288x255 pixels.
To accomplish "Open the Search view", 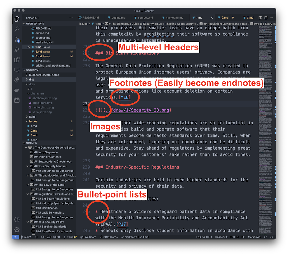I will click(17, 29).
